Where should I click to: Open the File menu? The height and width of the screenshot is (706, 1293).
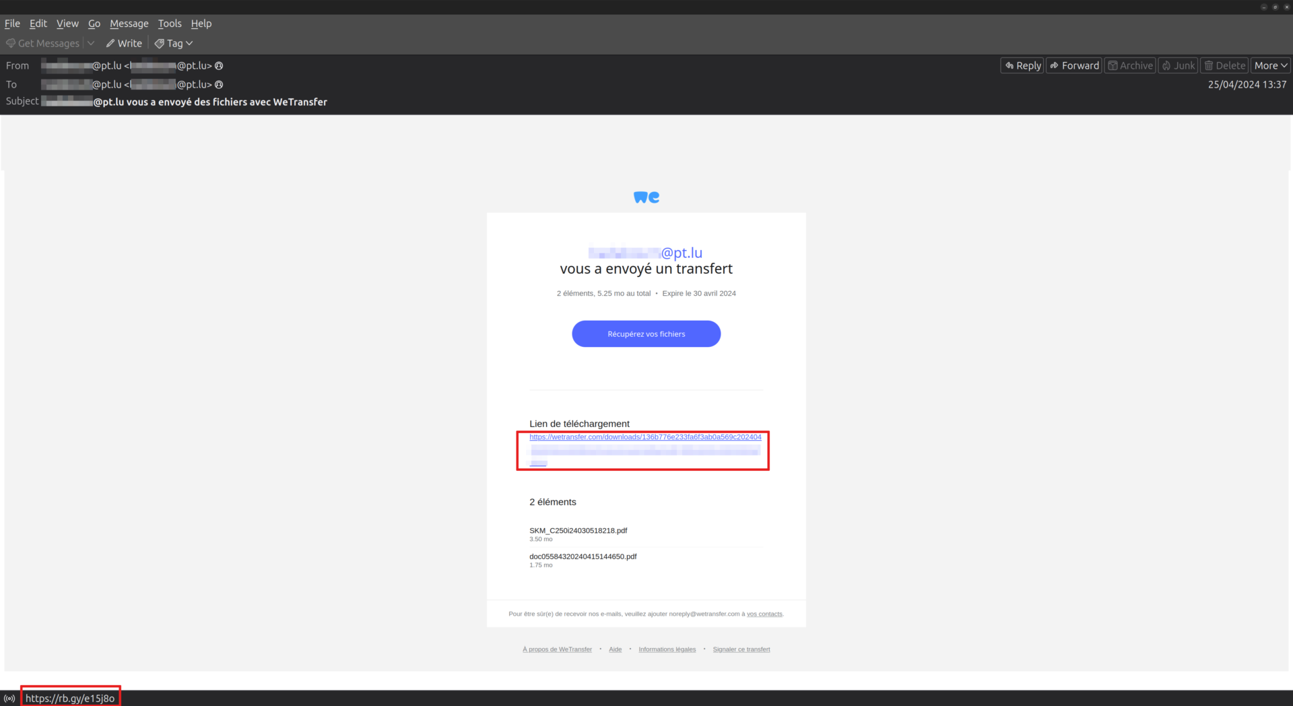tap(12, 24)
